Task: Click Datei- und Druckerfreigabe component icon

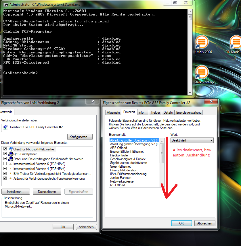Action: coord(11,159)
